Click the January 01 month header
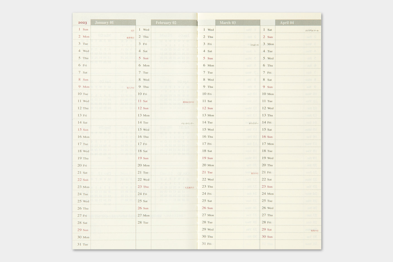The image size is (393, 262). (113, 23)
